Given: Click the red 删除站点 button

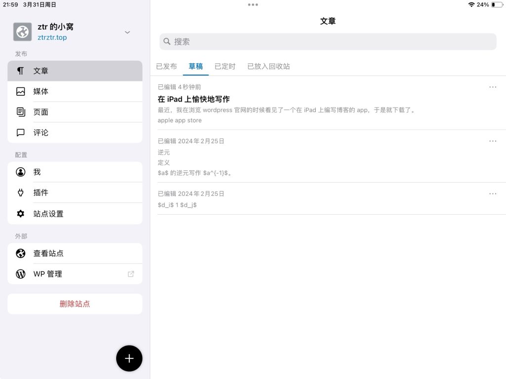Looking at the screenshot, I should click(x=75, y=304).
